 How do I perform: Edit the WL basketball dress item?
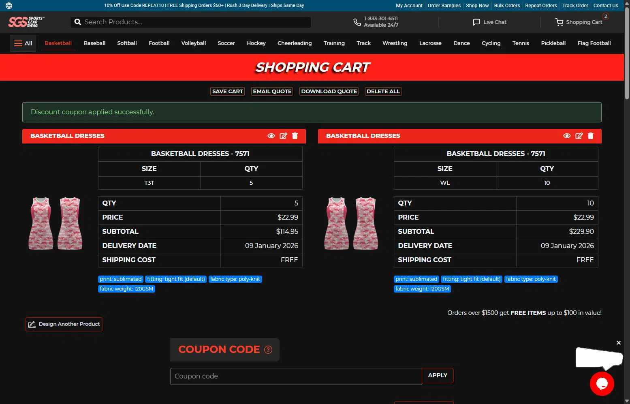click(579, 136)
